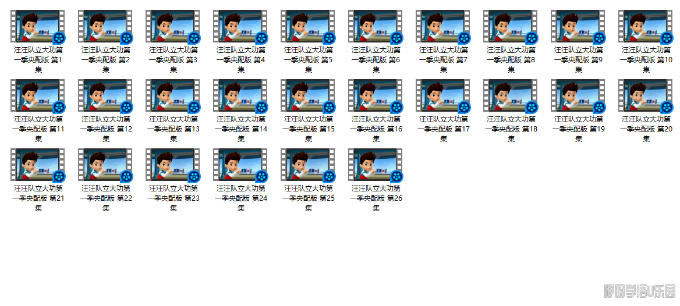Click file name 汪汪队立大功第一季央配版 第23集
The height and width of the screenshot is (306, 680).
(x=173, y=198)
